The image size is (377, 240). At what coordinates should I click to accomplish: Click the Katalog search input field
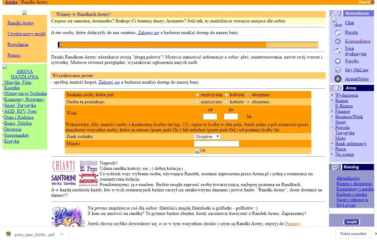click(351, 211)
